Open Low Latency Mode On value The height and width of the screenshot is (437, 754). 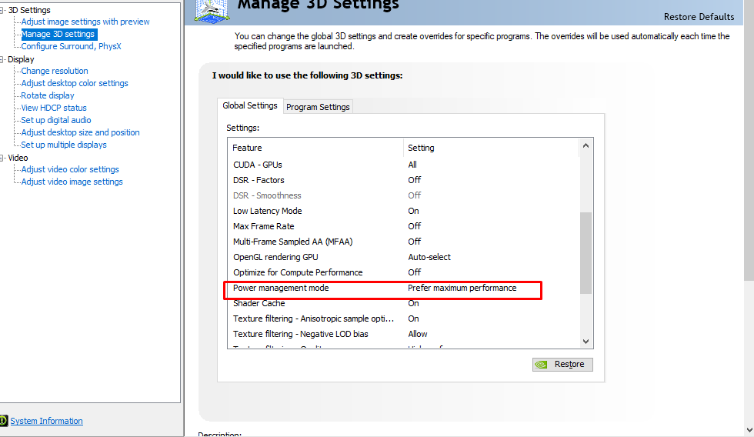[x=413, y=211]
